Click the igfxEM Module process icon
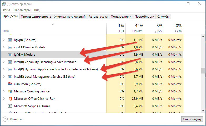 pos(10,55)
